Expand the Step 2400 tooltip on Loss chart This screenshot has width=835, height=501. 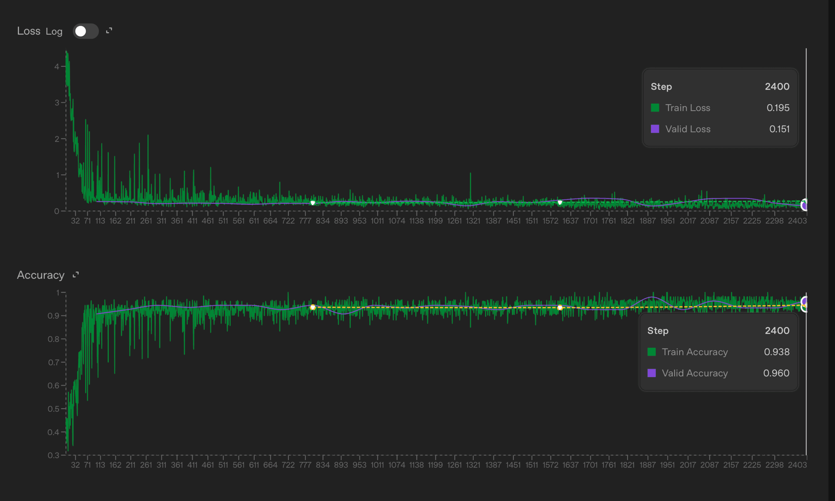[720, 86]
